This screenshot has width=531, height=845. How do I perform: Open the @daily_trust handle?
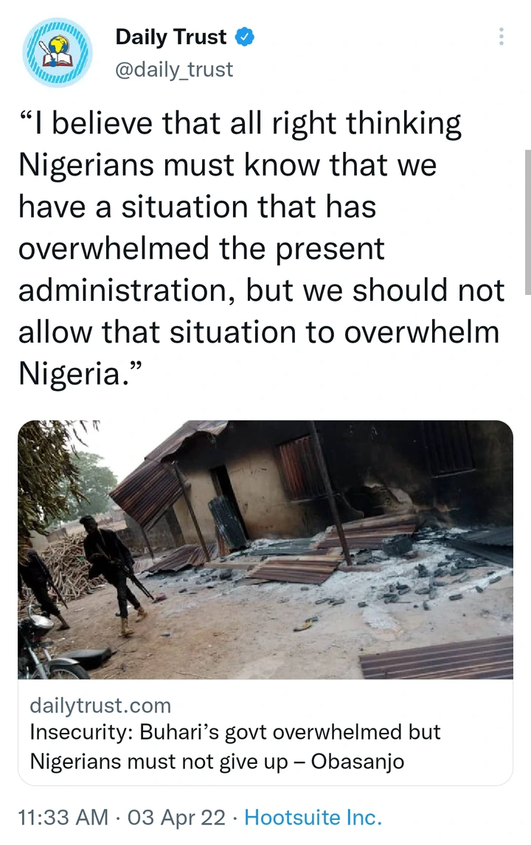[x=174, y=69]
